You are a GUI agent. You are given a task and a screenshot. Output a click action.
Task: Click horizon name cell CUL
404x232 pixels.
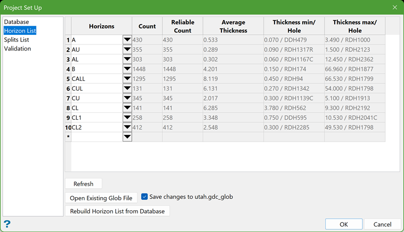point(97,88)
